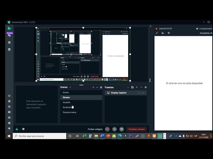Show hidden system tray icons chevron
213x159 pixels.
[176, 136]
